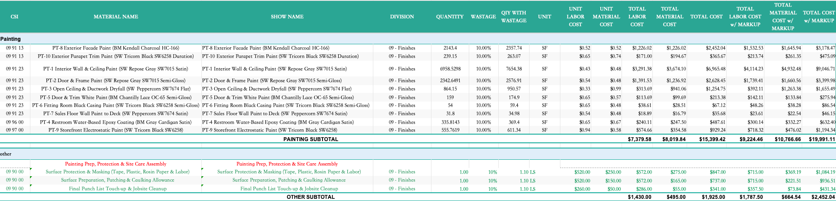The width and height of the screenshot is (836, 201).
Task: Click the MATERIAL NAME column header
Action: click(116, 16)
